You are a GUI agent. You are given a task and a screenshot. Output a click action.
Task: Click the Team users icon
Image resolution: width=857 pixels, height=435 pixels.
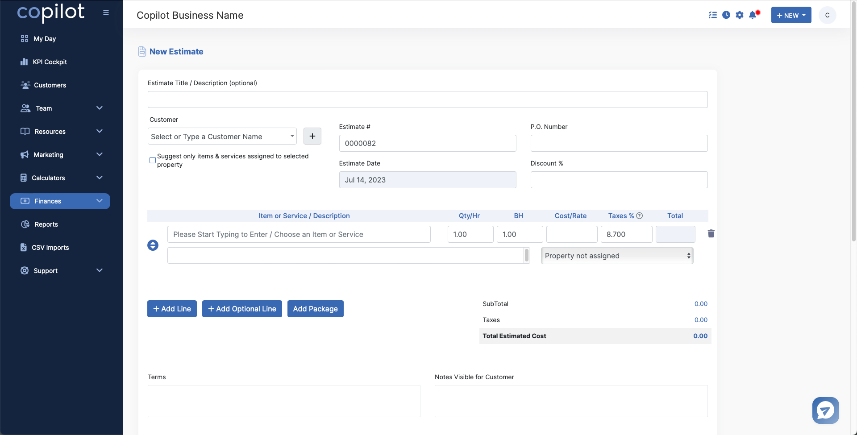[25, 108]
